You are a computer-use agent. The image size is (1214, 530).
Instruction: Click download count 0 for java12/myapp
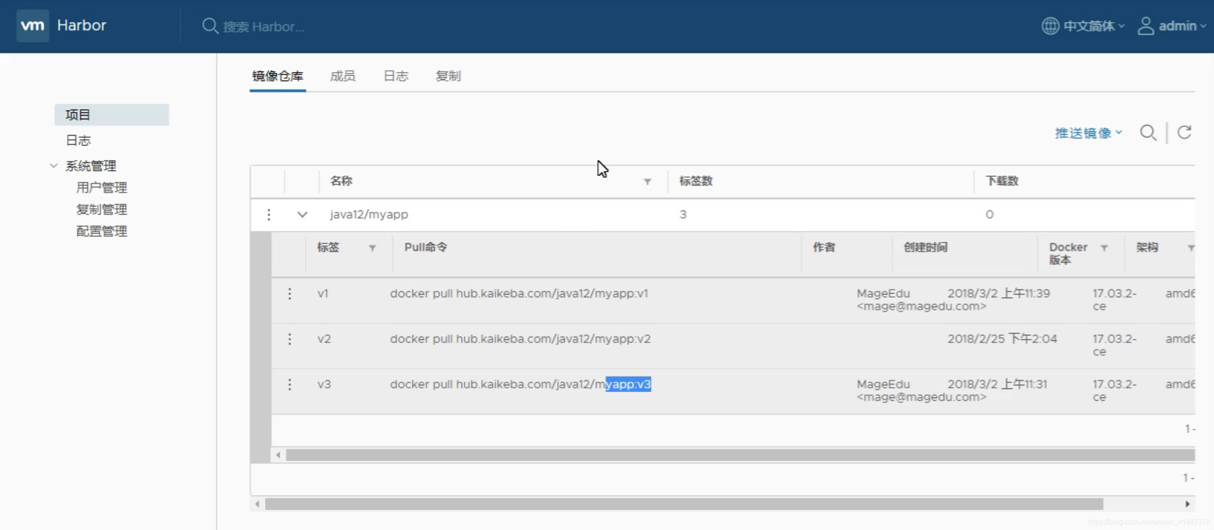click(989, 215)
